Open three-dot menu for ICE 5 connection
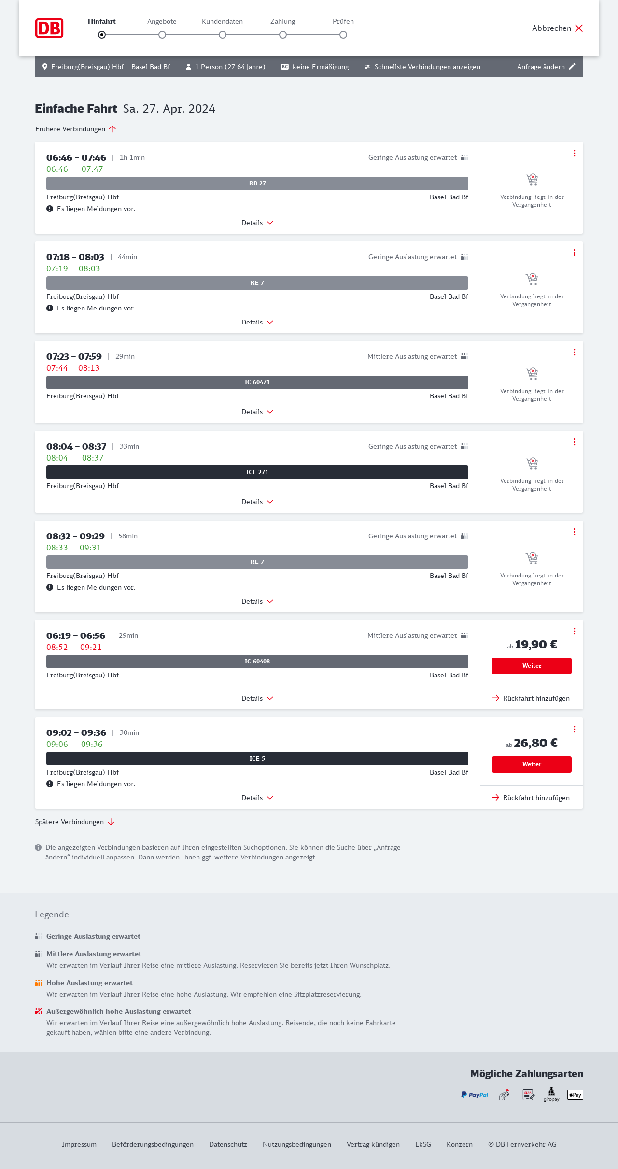The image size is (618, 1169). (574, 729)
